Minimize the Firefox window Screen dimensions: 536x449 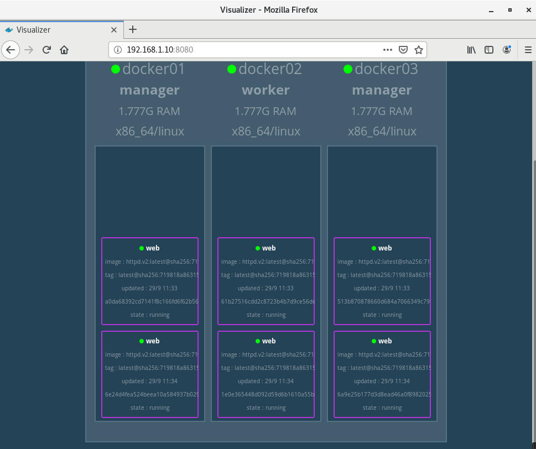(491, 11)
